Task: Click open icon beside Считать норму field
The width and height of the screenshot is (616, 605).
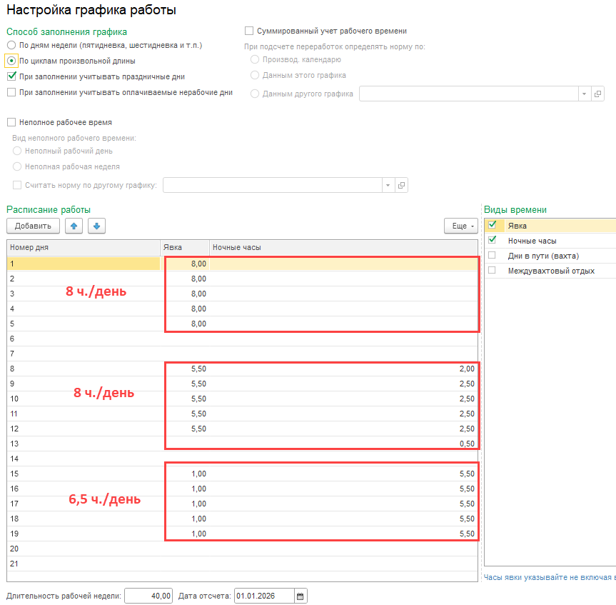Action: click(401, 185)
